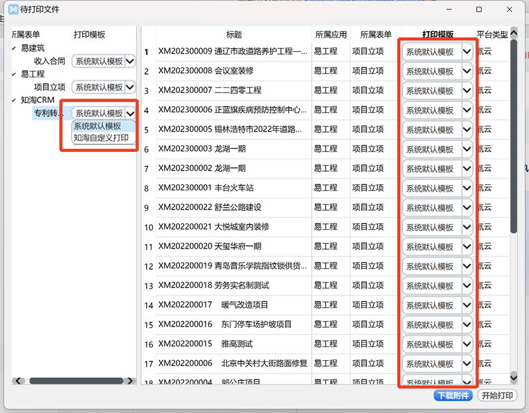529x413 pixels.
Task: Click scroll-right arrow of left panel scrollbar
Action: coord(130,381)
